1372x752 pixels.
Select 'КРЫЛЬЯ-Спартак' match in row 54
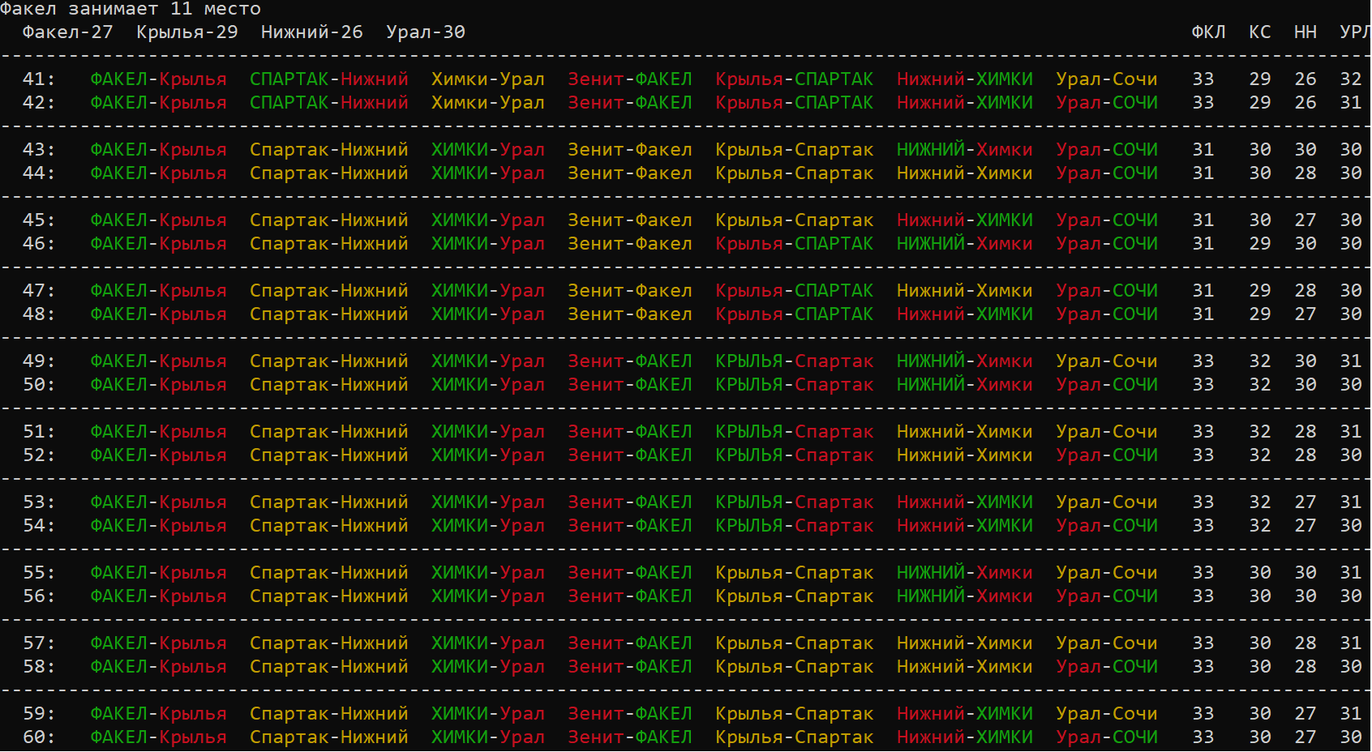(795, 526)
